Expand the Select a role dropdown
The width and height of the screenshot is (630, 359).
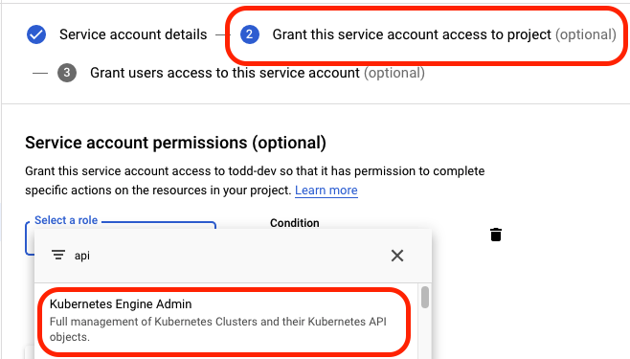121,236
